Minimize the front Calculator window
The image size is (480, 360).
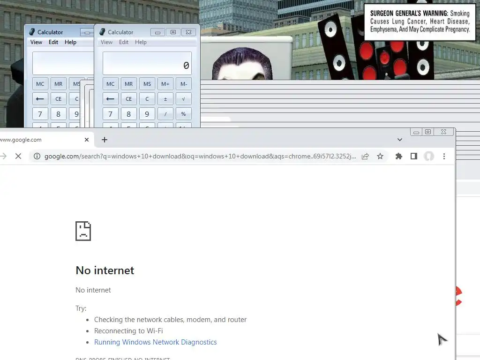pos(157,32)
